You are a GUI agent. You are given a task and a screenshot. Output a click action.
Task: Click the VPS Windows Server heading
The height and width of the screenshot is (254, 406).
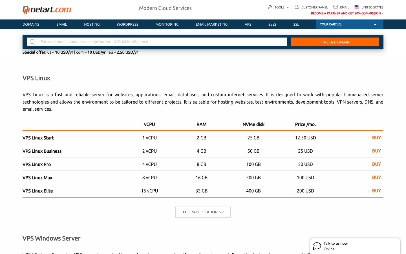pos(52,238)
